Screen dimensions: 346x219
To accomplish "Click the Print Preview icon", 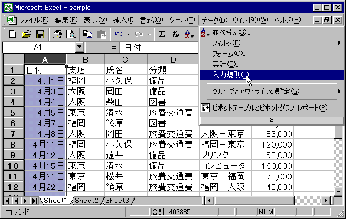I will tap(71, 34).
